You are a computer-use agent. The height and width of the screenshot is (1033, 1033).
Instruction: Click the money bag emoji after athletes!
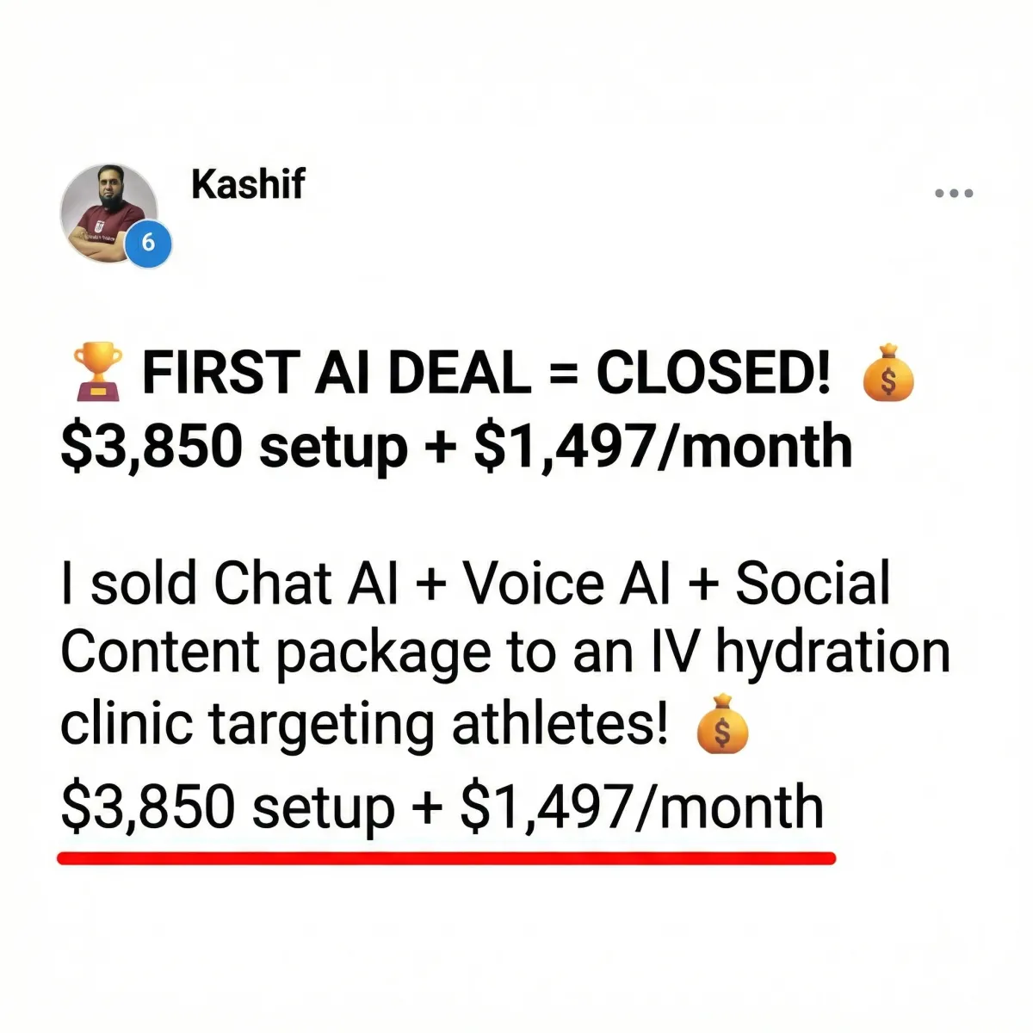coord(721,724)
